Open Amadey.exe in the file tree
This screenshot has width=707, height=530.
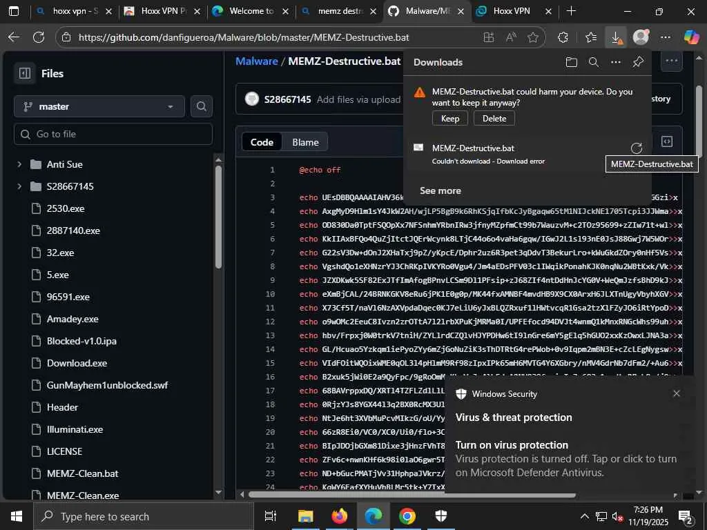(72, 319)
